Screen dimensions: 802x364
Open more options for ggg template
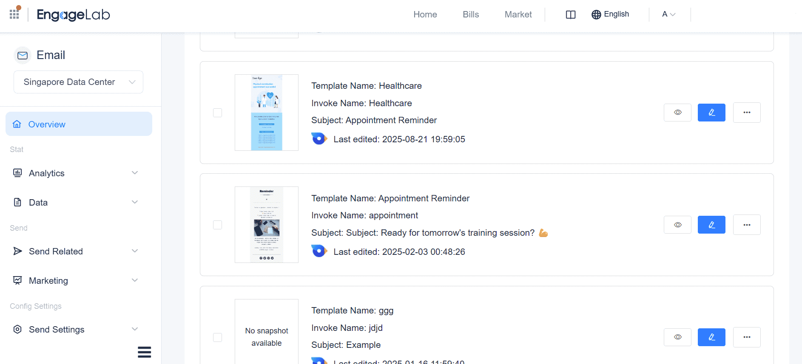click(x=747, y=337)
